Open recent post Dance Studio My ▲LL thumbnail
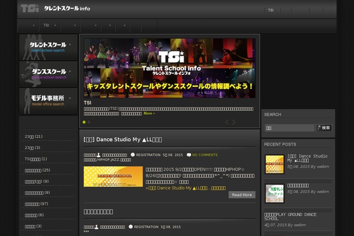The image size is (354, 236). pos(274,164)
